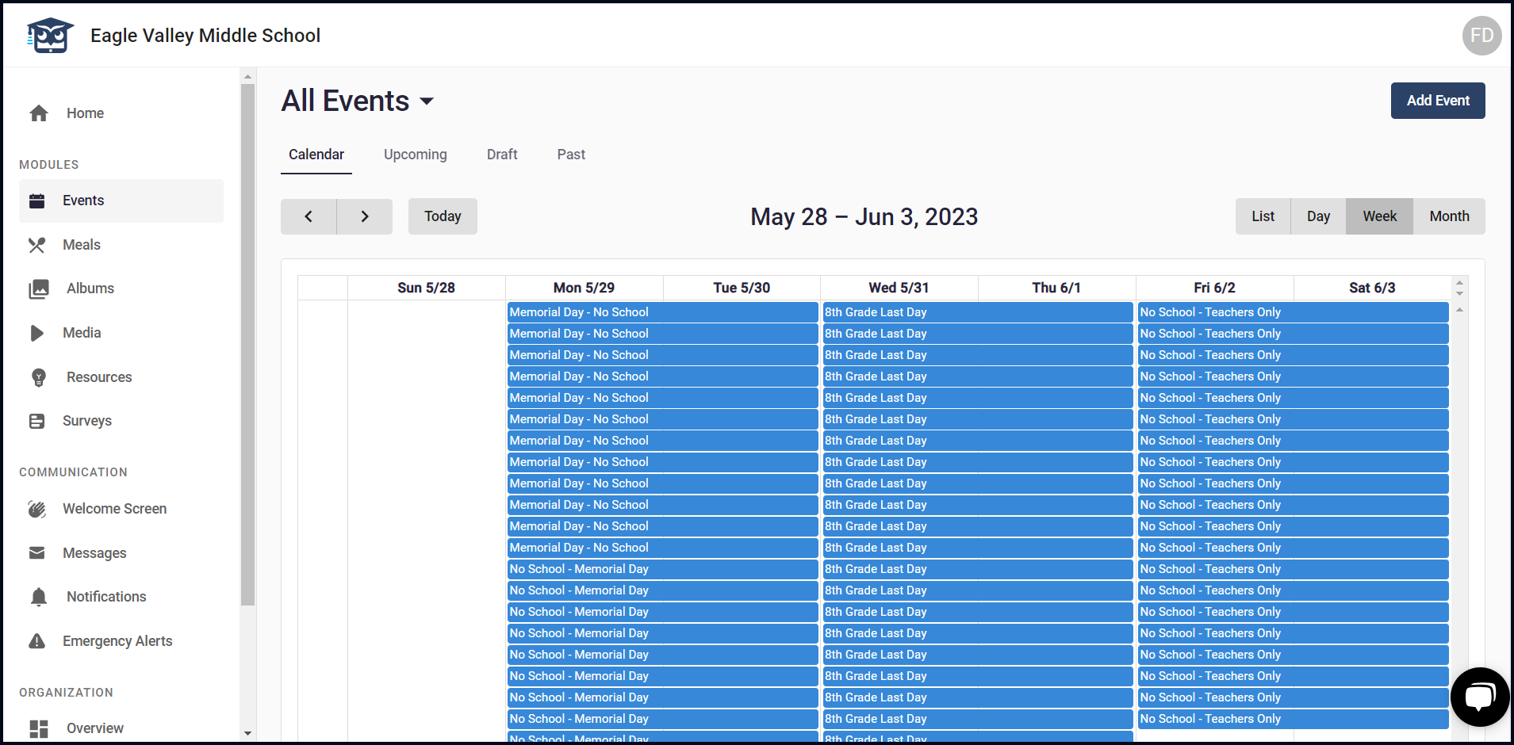Switch to the Draft tab
The width and height of the screenshot is (1514, 745).
[502, 155]
